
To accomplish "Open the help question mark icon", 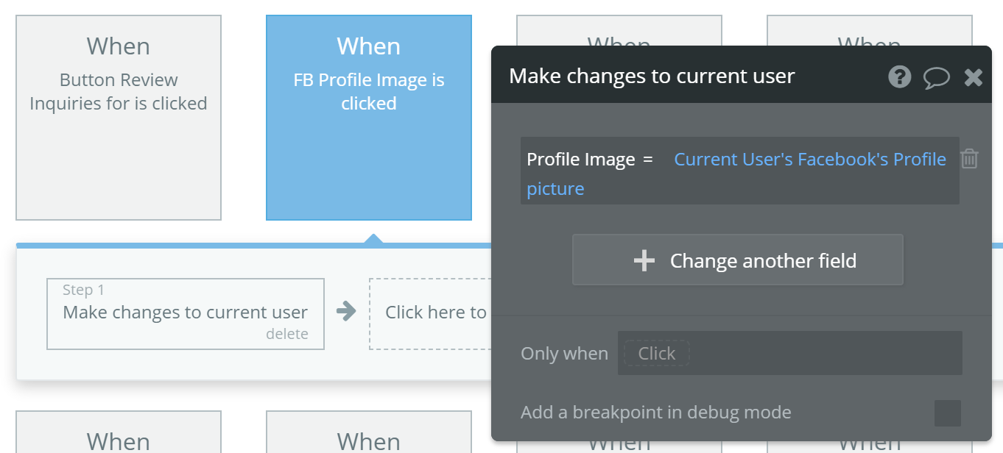I will click(x=899, y=76).
